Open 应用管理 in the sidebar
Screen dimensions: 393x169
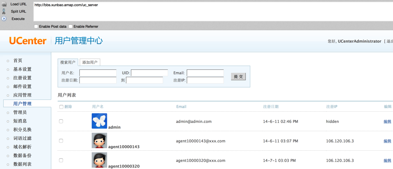(22, 95)
